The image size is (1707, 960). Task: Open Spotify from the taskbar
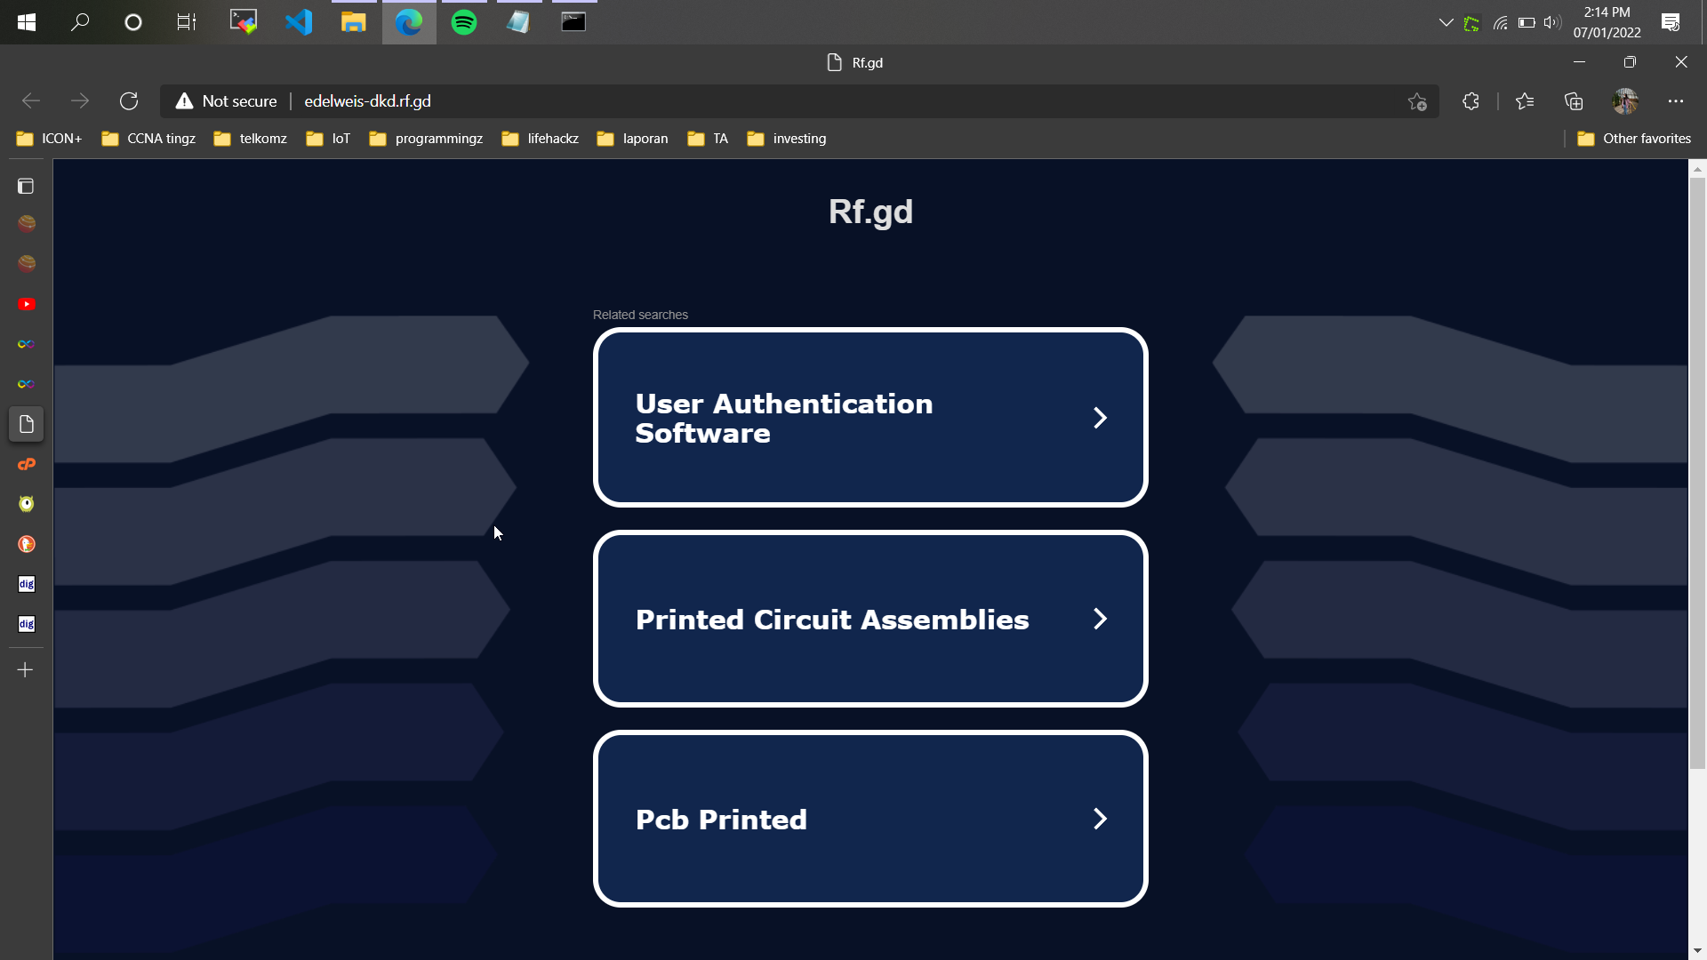[464, 22]
